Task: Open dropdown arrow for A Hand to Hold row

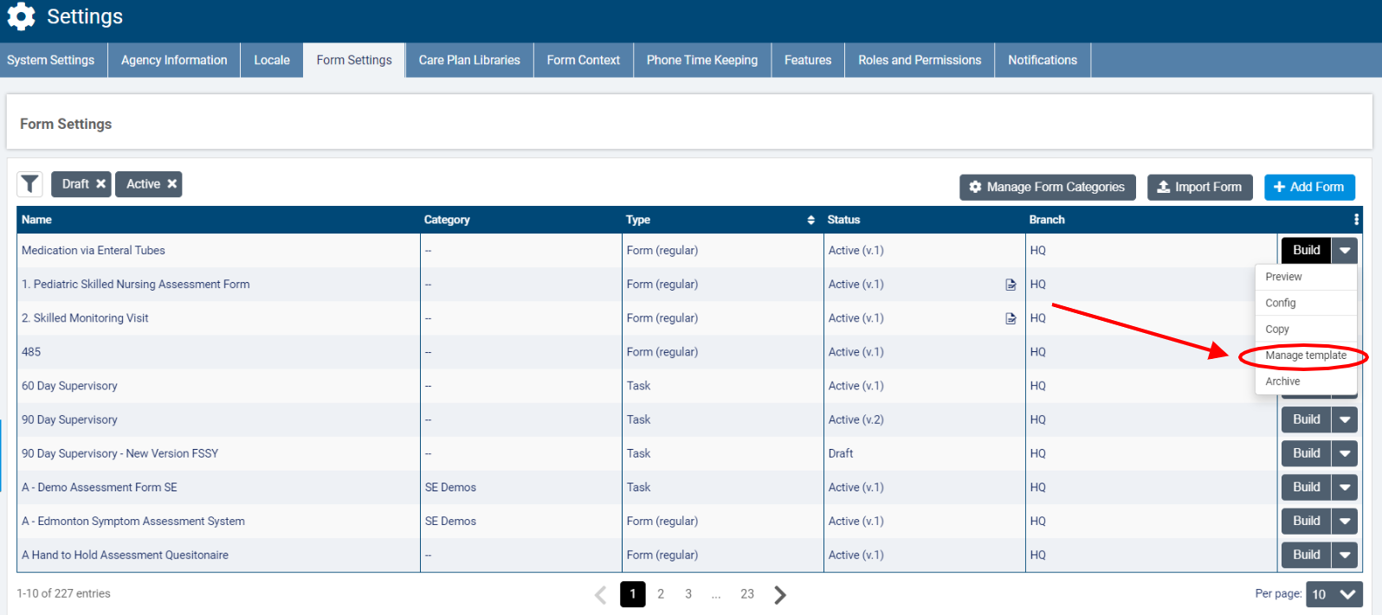Action: (x=1345, y=555)
